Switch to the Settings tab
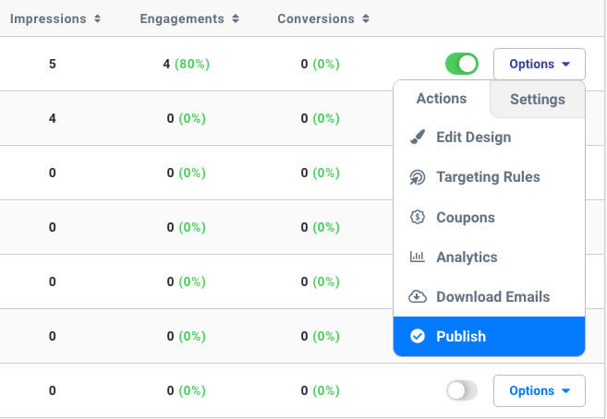 tap(537, 100)
